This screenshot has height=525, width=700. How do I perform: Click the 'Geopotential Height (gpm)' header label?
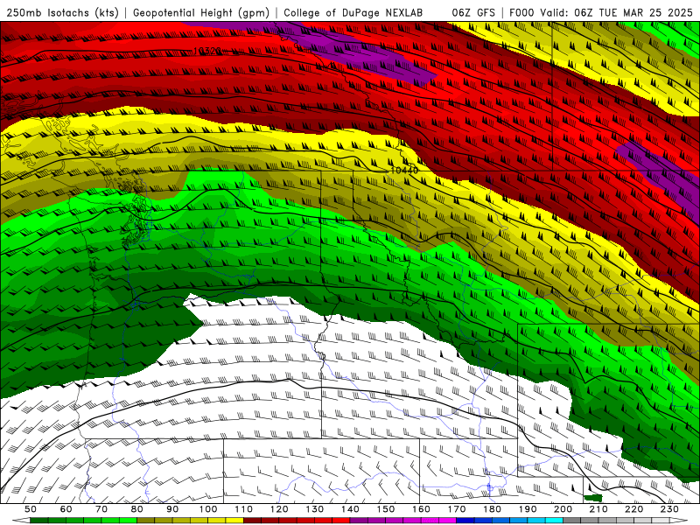click(x=201, y=12)
